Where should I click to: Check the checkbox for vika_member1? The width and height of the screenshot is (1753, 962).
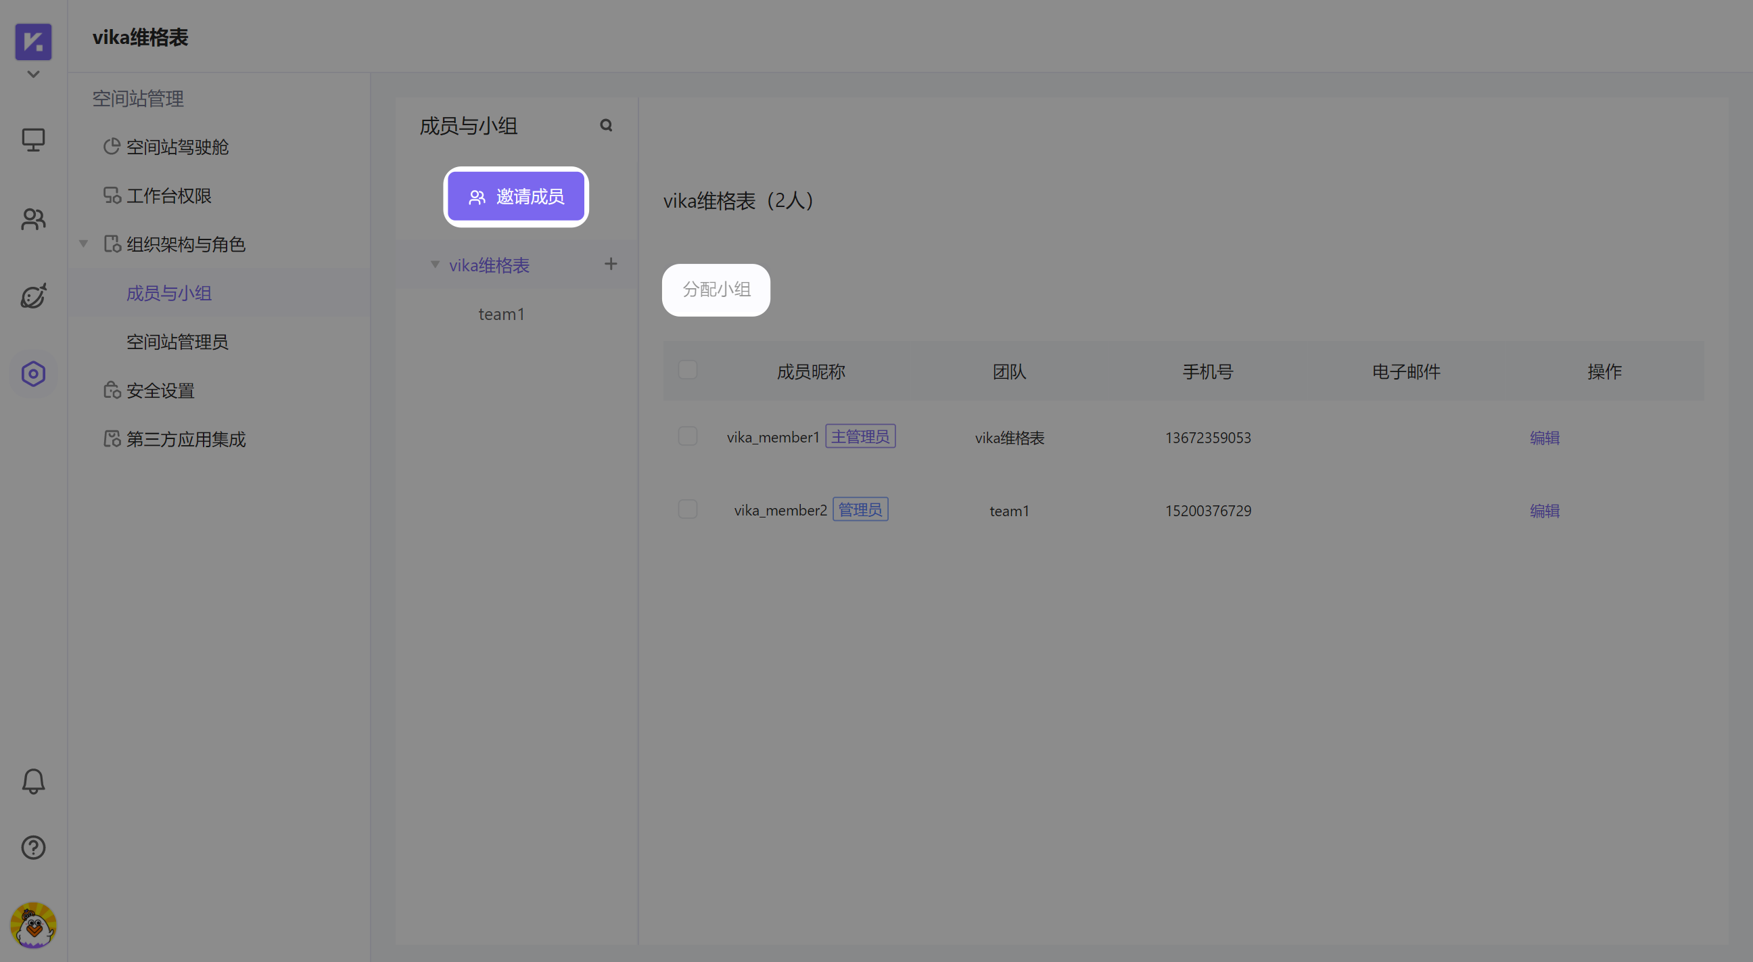tap(687, 436)
